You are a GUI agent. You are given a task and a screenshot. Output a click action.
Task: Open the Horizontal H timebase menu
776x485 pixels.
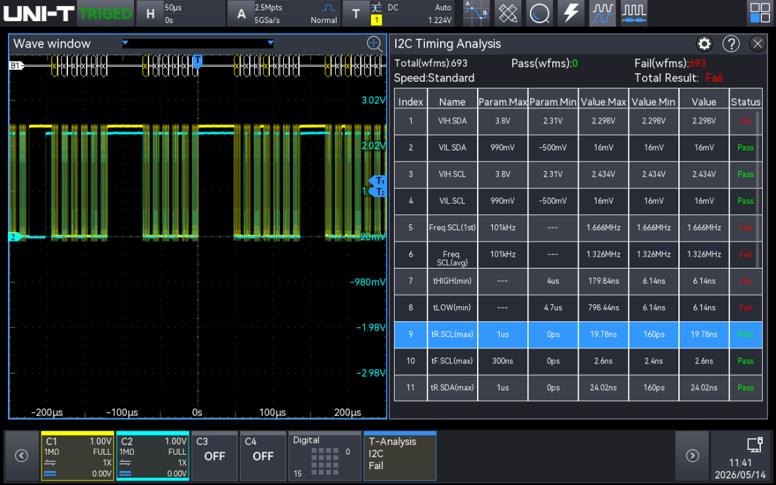150,14
